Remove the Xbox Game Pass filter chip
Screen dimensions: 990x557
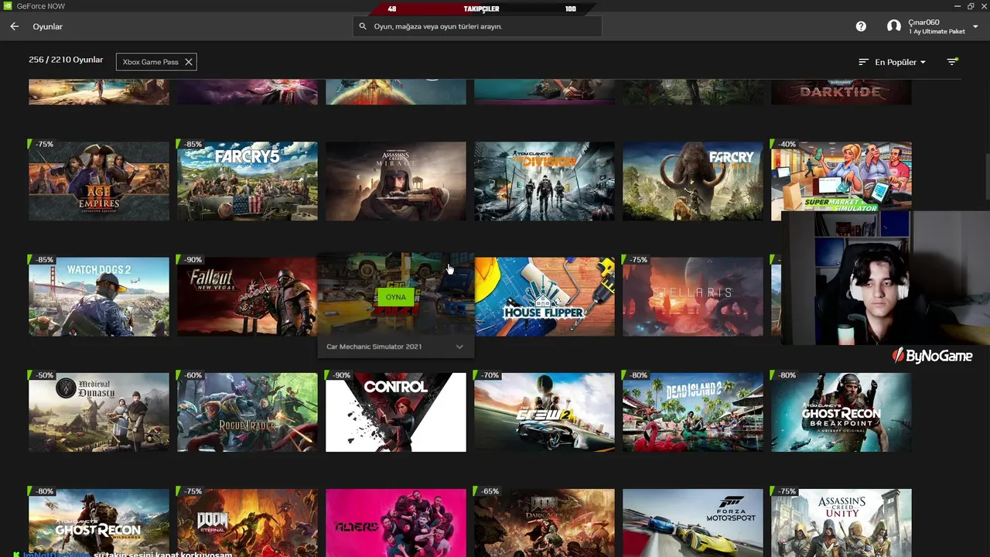188,62
